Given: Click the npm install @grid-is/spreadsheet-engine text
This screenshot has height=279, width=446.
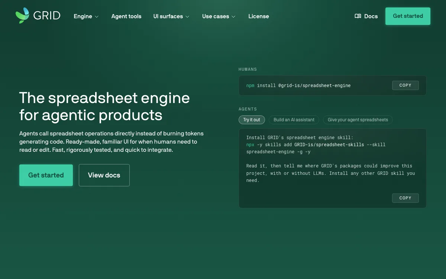Looking at the screenshot, I should click(x=298, y=86).
